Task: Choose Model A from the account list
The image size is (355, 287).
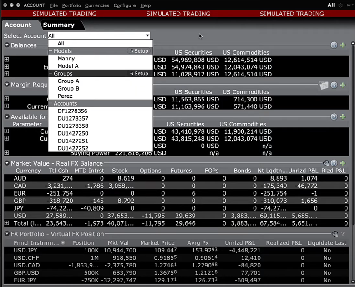Action: pos(68,66)
